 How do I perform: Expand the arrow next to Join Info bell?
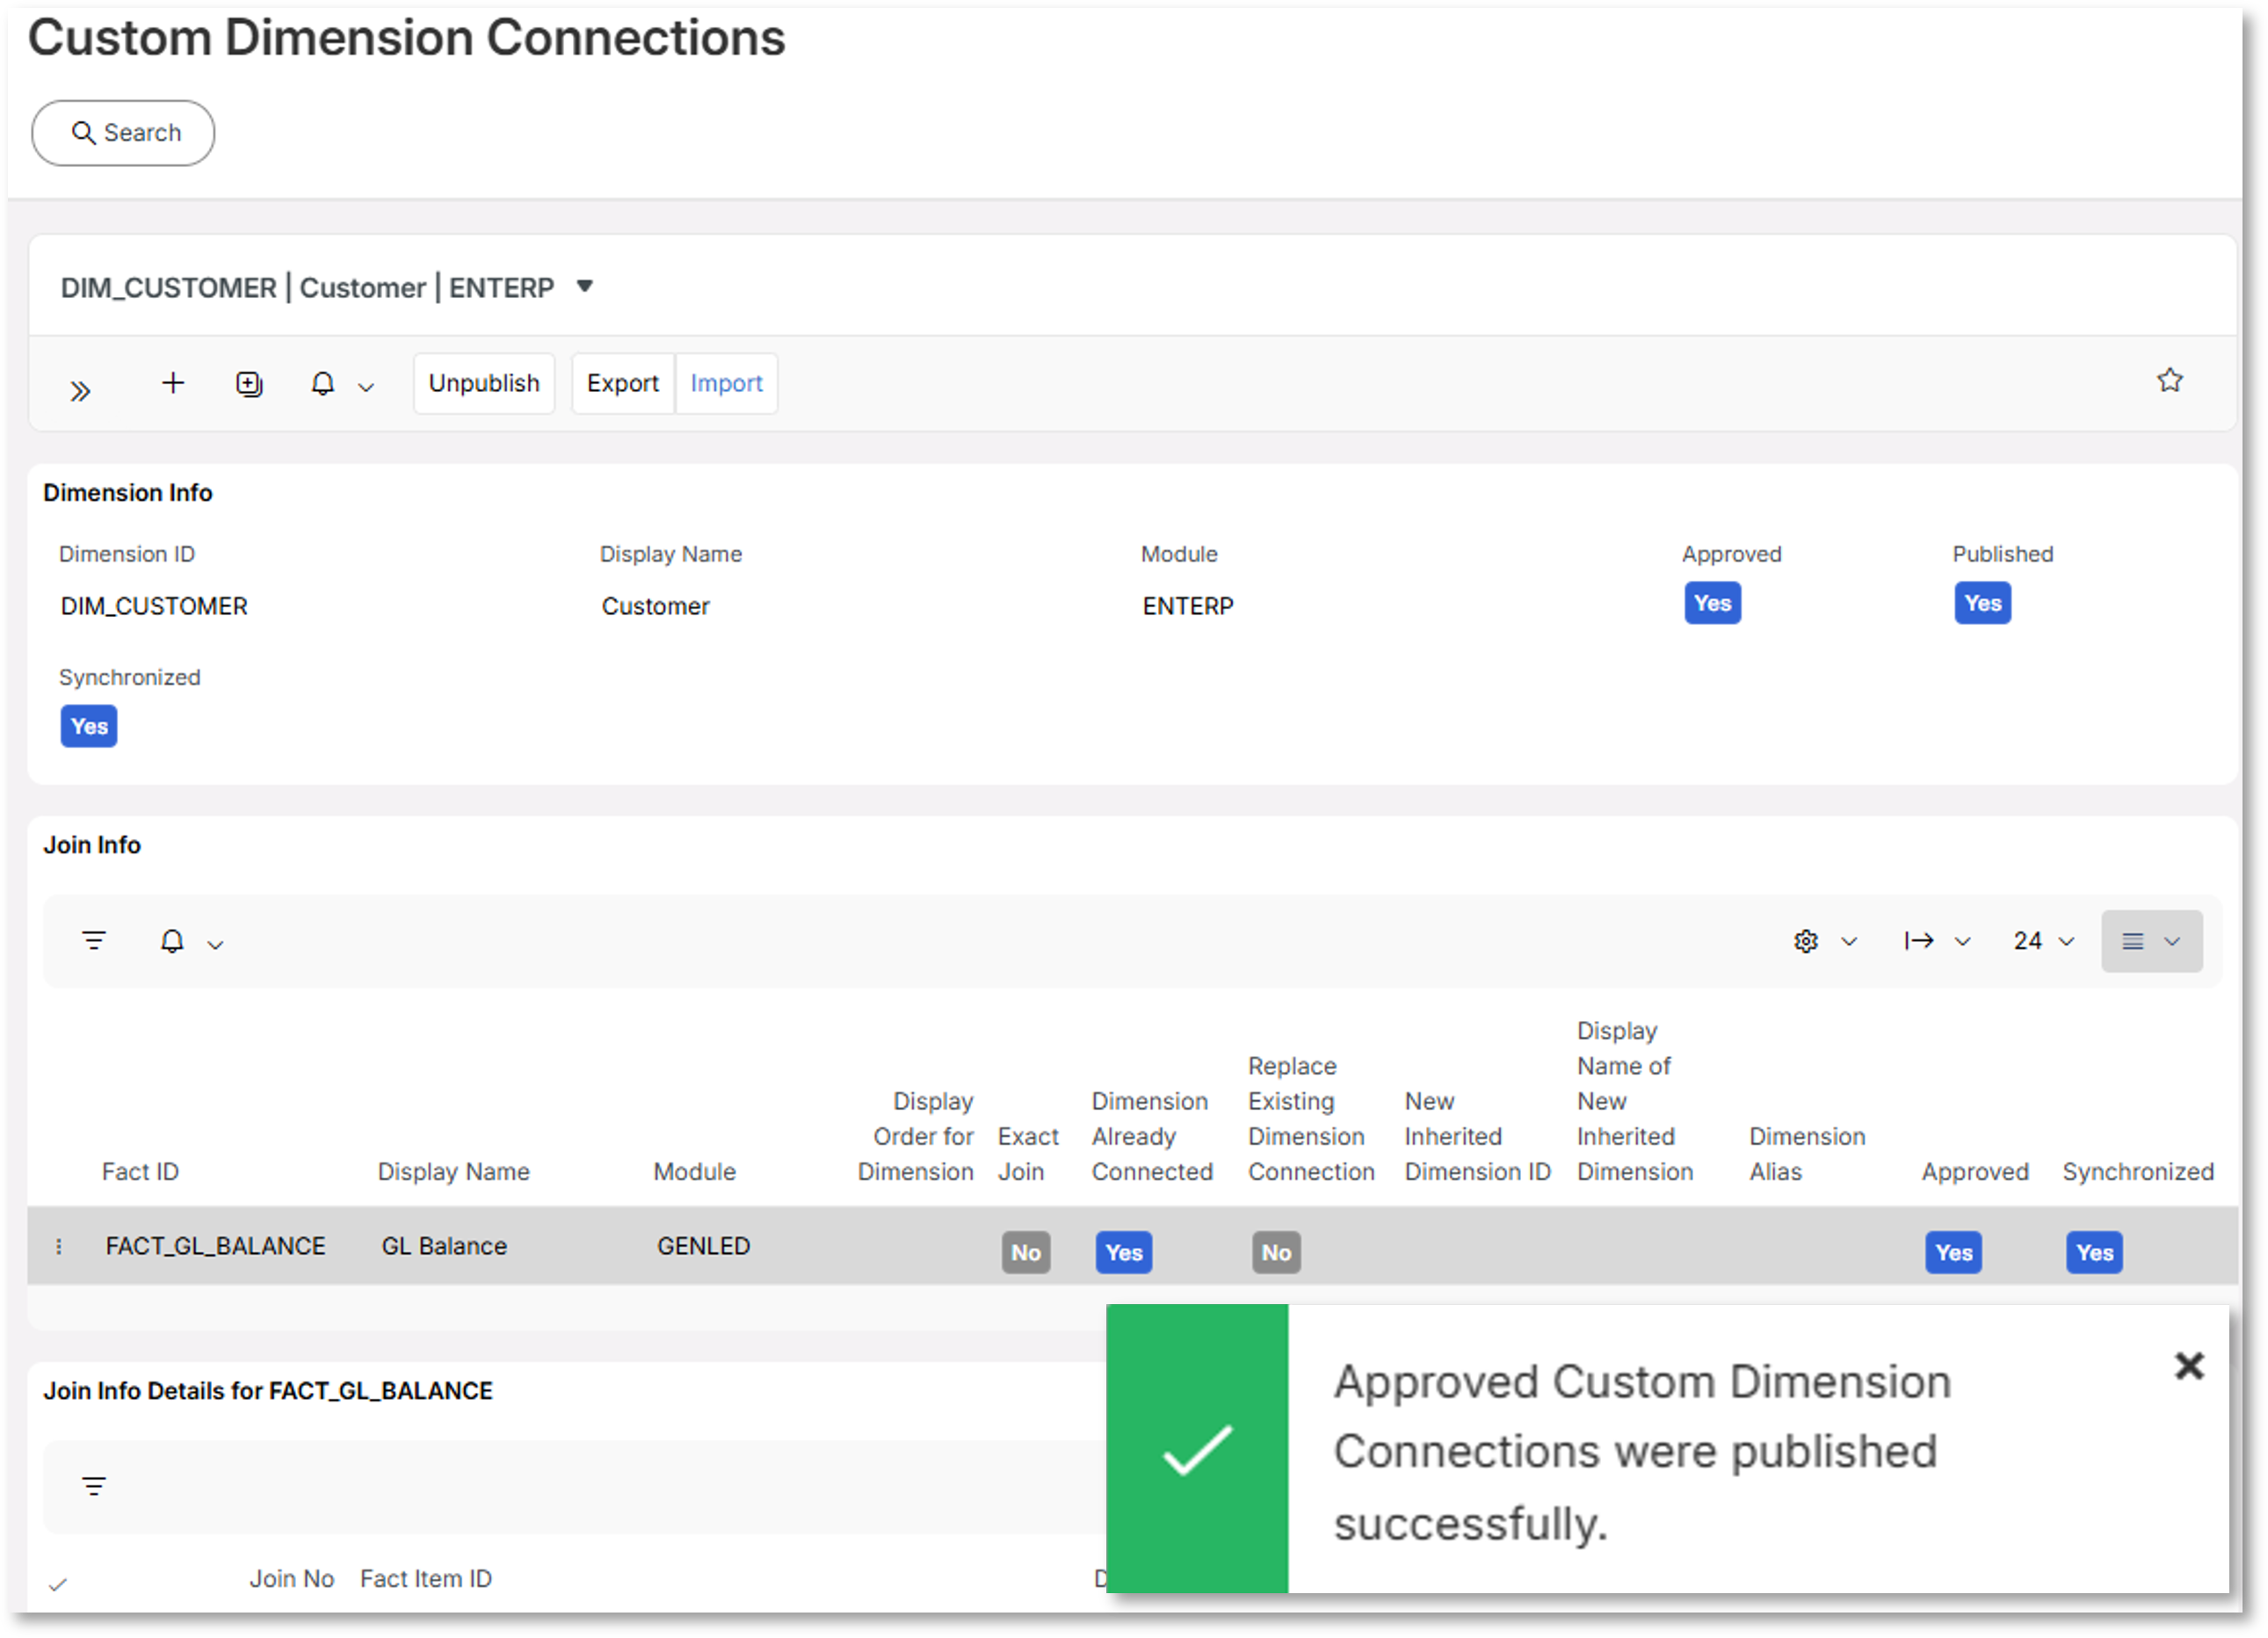[x=215, y=944]
